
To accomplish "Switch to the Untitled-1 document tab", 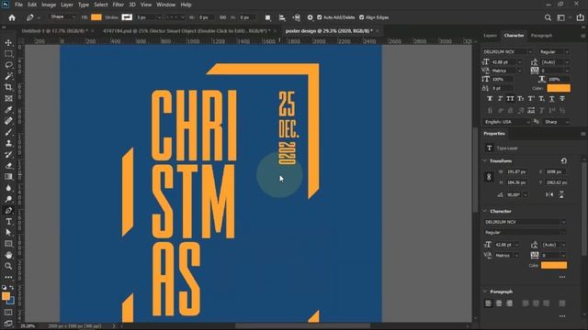I will tap(55, 31).
